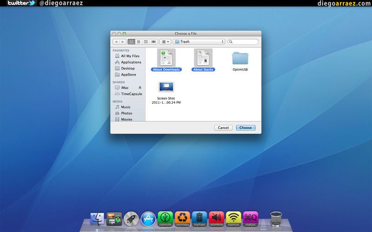Launch OptimUSB from the Dock
The width and height of the screenshot is (372, 232).
(x=166, y=219)
